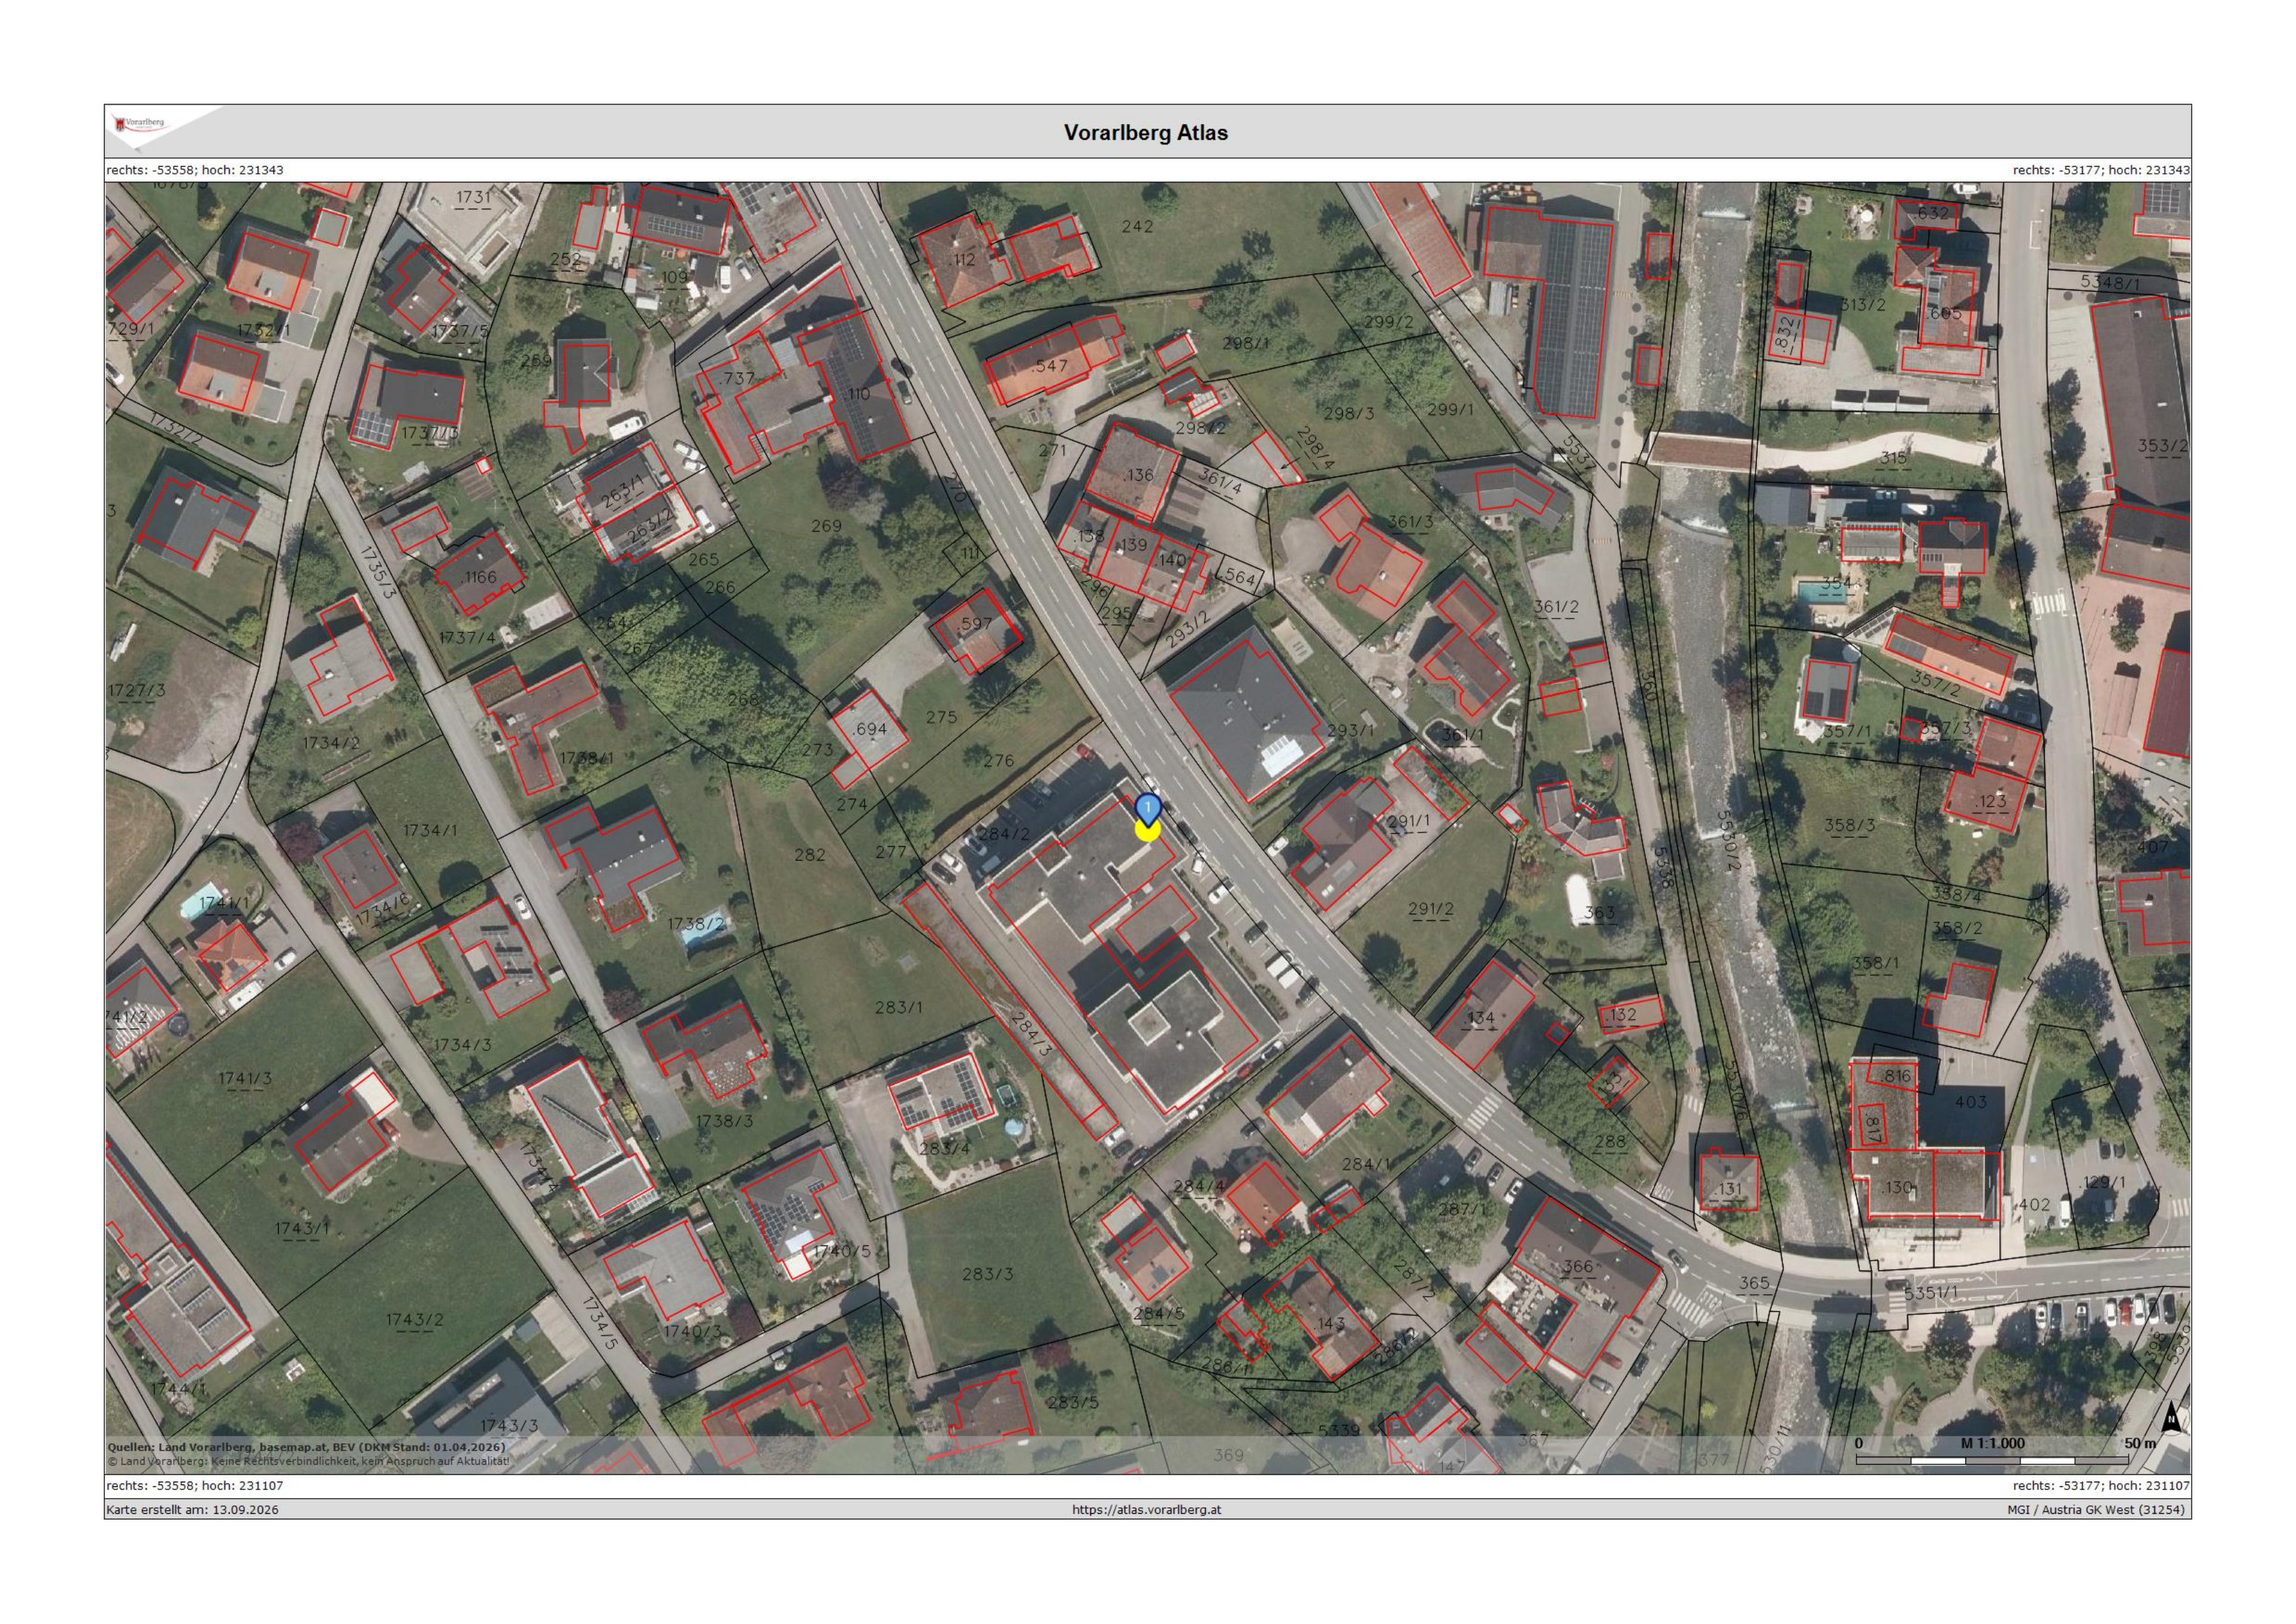Click top-left coordinates 'rechts: -53558; hoch: 231343'

point(195,170)
